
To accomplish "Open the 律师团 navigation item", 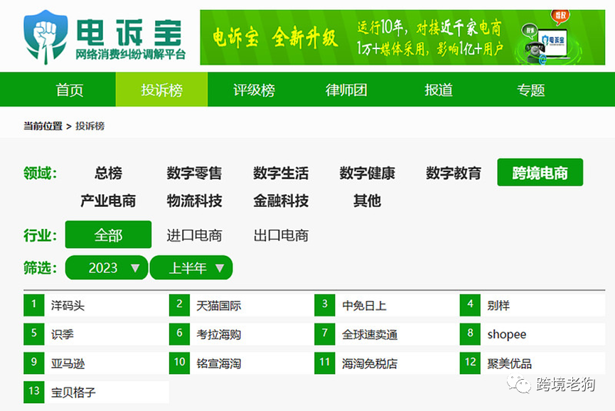I will (x=346, y=90).
